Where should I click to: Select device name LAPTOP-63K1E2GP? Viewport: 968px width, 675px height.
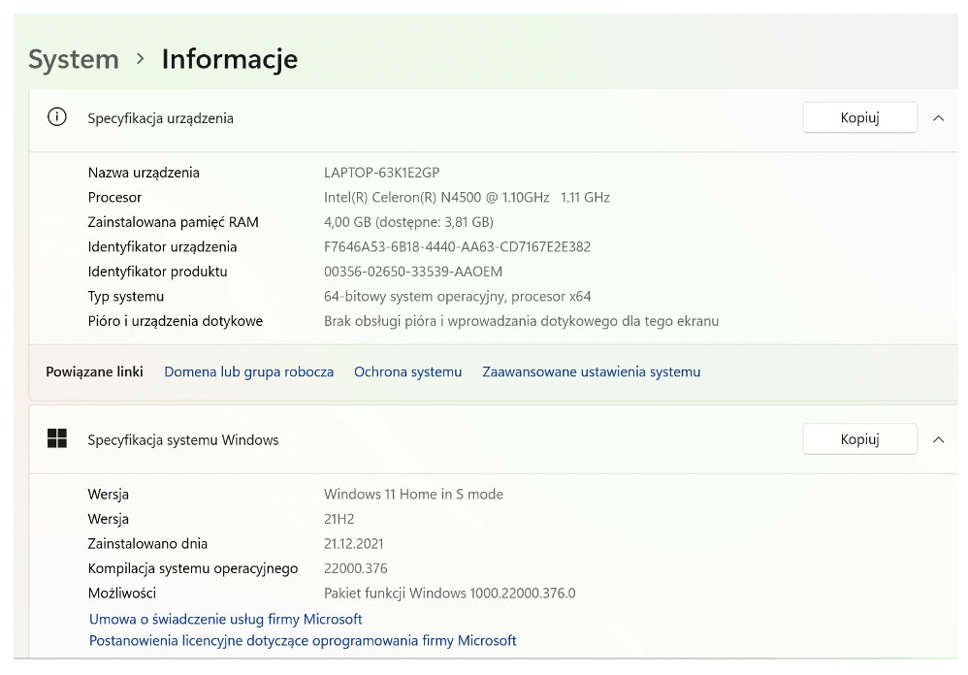381,172
